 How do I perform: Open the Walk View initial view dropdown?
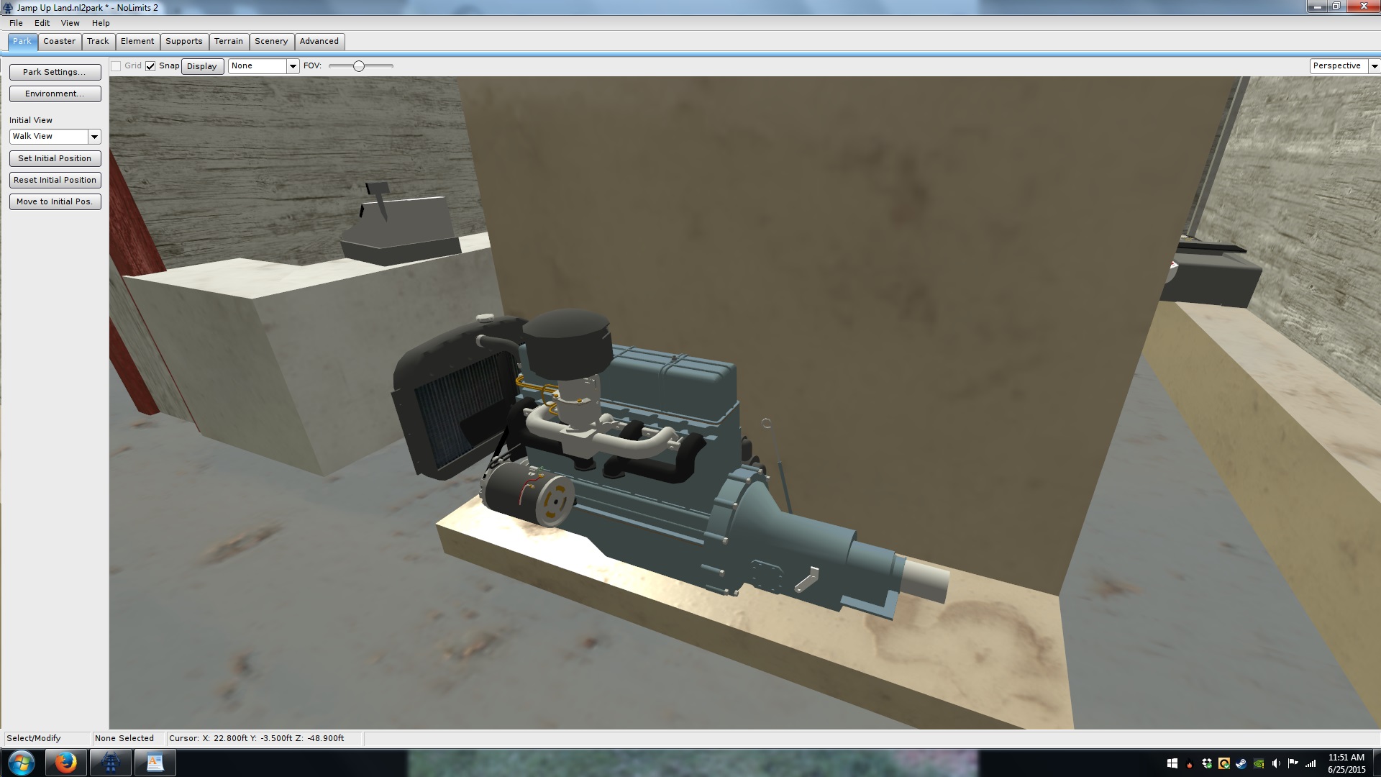click(x=94, y=137)
